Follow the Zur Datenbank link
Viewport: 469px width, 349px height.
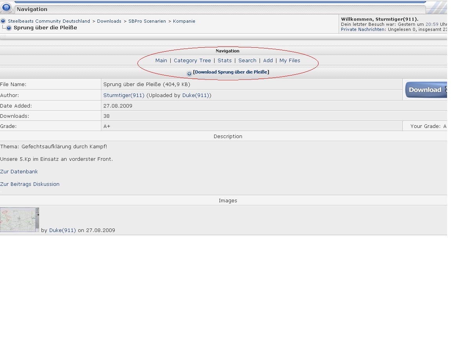point(19,172)
